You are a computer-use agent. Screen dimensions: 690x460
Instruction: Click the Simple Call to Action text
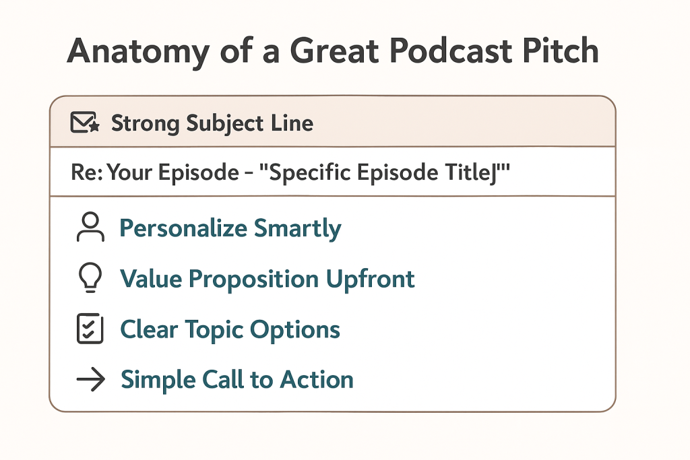click(x=237, y=380)
